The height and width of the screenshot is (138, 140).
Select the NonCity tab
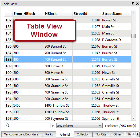coord(101,134)
